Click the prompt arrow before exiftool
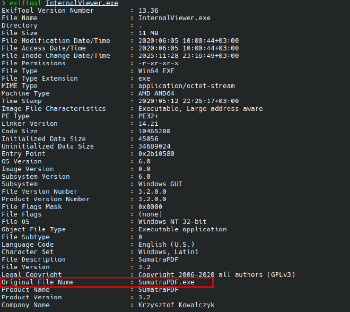350x312 pixels. click(x=3, y=3)
